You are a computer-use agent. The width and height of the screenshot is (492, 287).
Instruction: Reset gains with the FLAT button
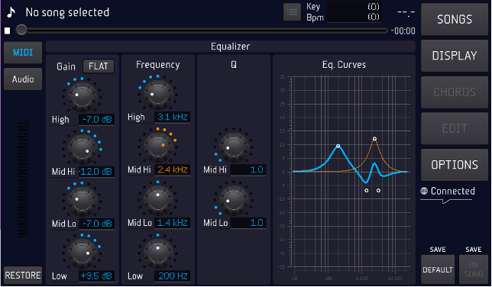click(99, 66)
